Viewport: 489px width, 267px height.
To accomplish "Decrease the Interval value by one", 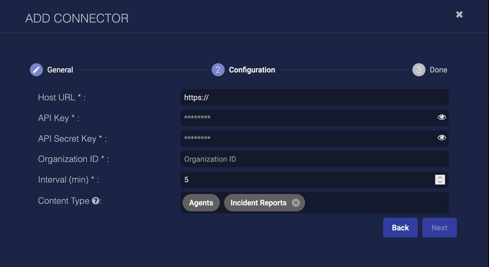I will coord(440,182).
